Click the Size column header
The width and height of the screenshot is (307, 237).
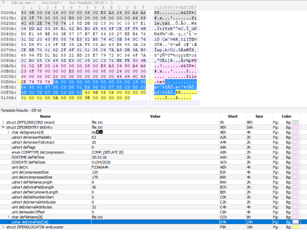tap(259, 116)
